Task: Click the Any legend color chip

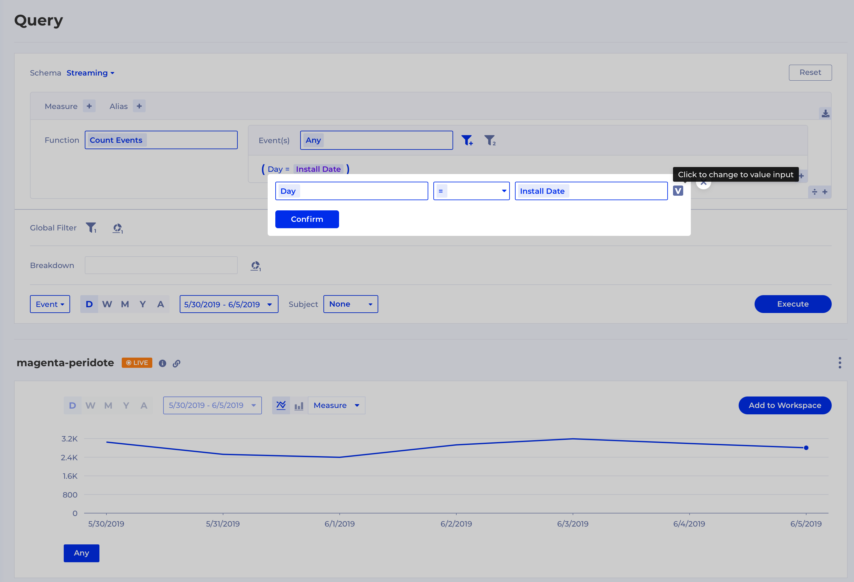Action: 81,553
